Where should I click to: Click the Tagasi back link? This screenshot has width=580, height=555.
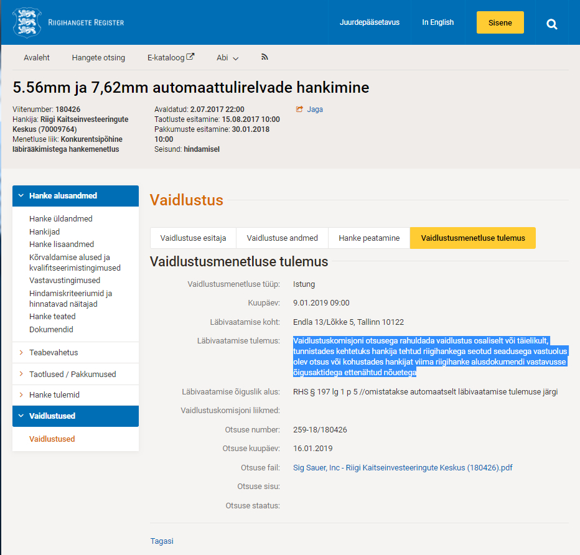(x=162, y=541)
